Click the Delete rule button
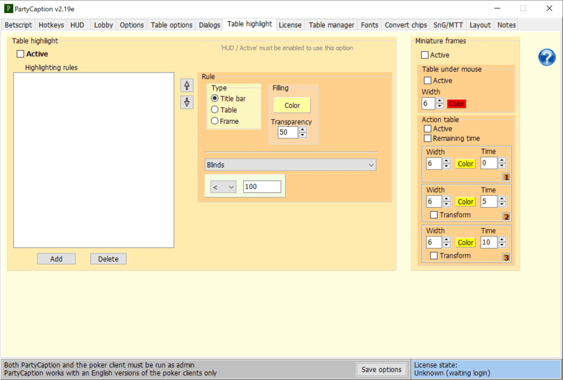Image resolution: width=563 pixels, height=380 pixels. coord(108,259)
